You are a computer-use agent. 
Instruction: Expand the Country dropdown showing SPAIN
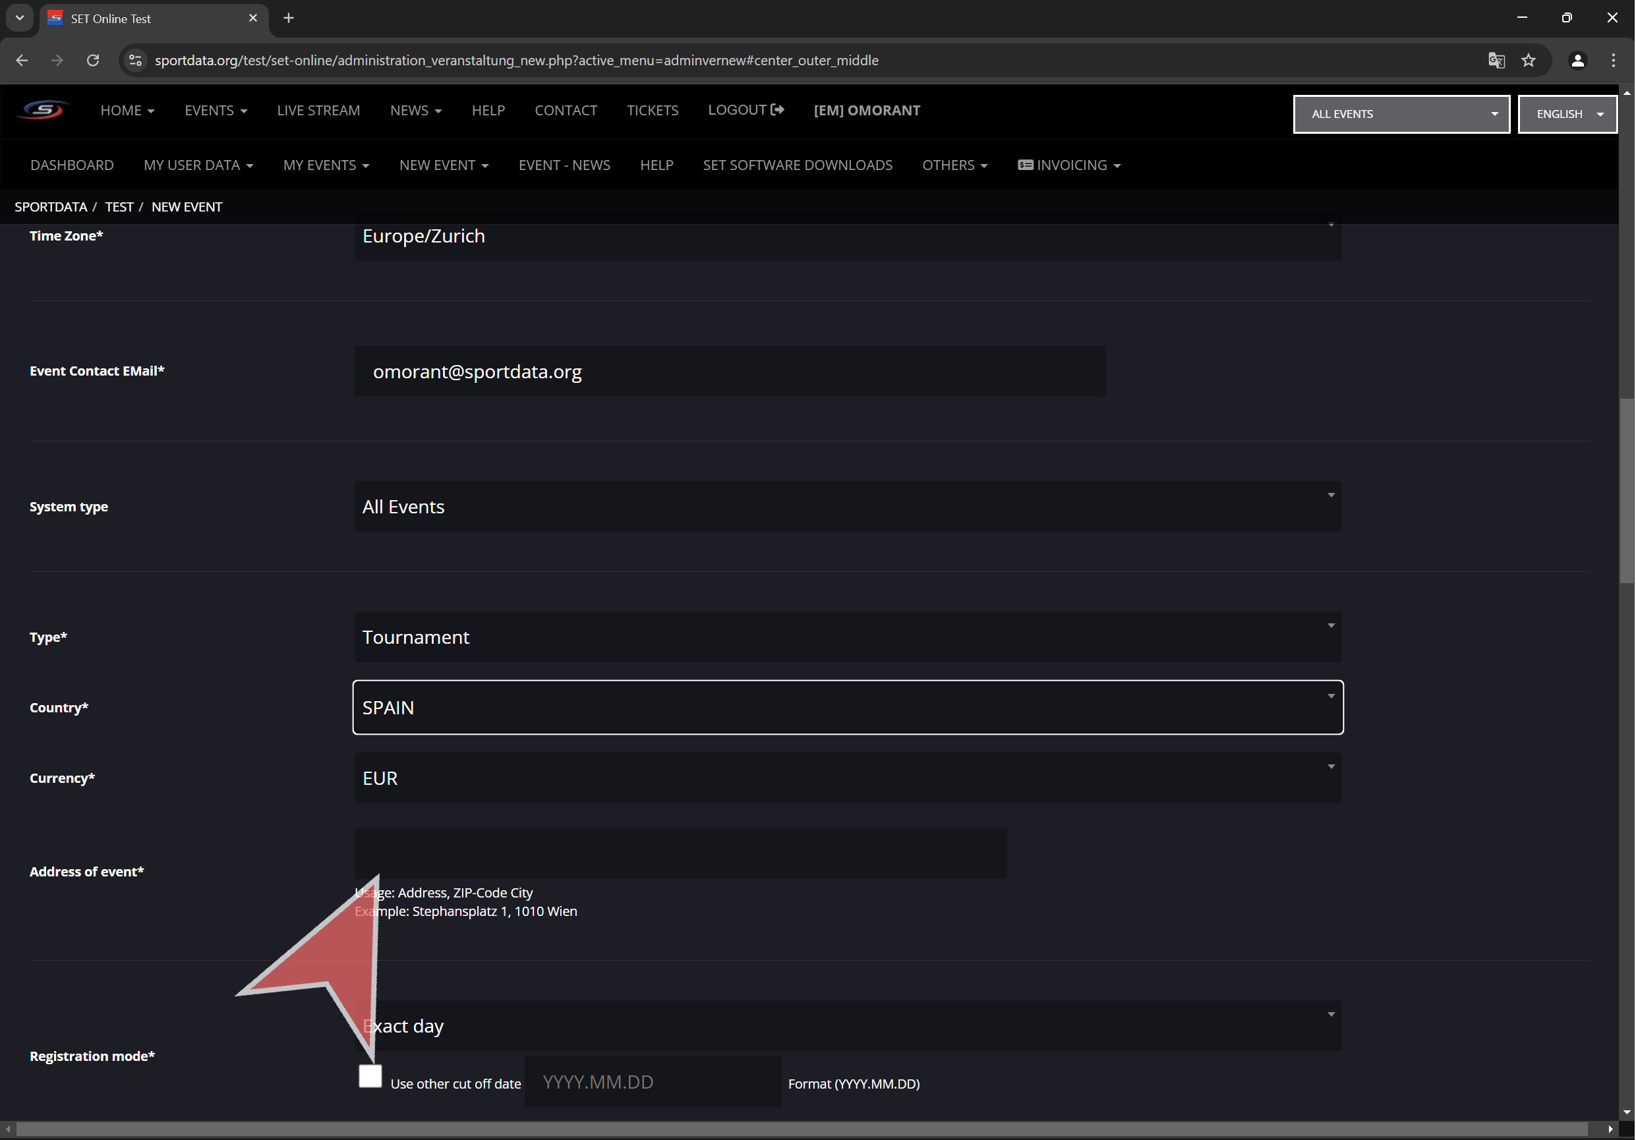coord(847,708)
